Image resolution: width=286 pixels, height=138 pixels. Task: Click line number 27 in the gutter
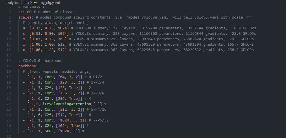[8, 131]
